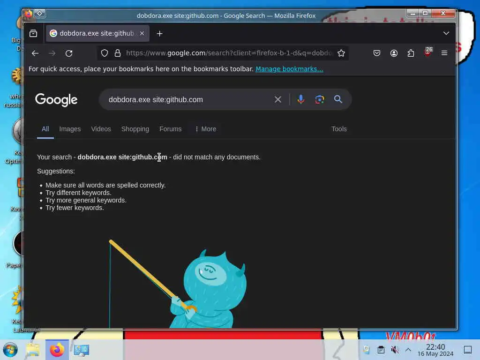Click the site security padlock icon
This screenshot has width=480, height=360.
pos(118,53)
